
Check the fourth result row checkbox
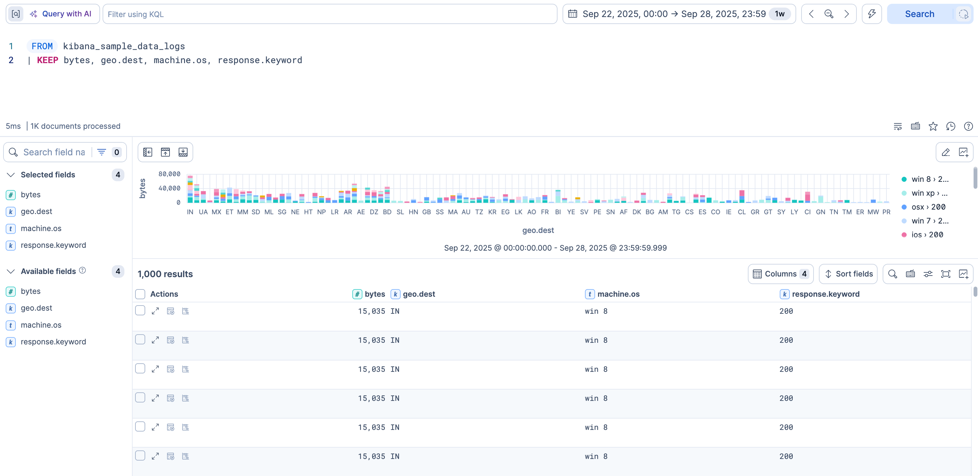coord(140,397)
